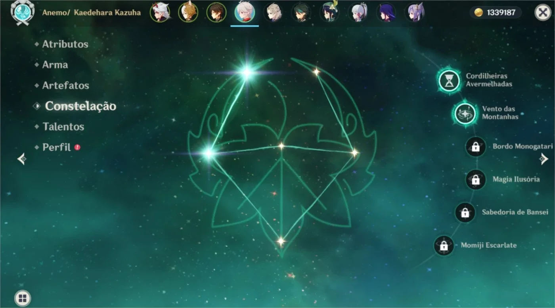Click the red alert badge beside Perfil
Screen dimensions: 555x308
click(x=77, y=147)
